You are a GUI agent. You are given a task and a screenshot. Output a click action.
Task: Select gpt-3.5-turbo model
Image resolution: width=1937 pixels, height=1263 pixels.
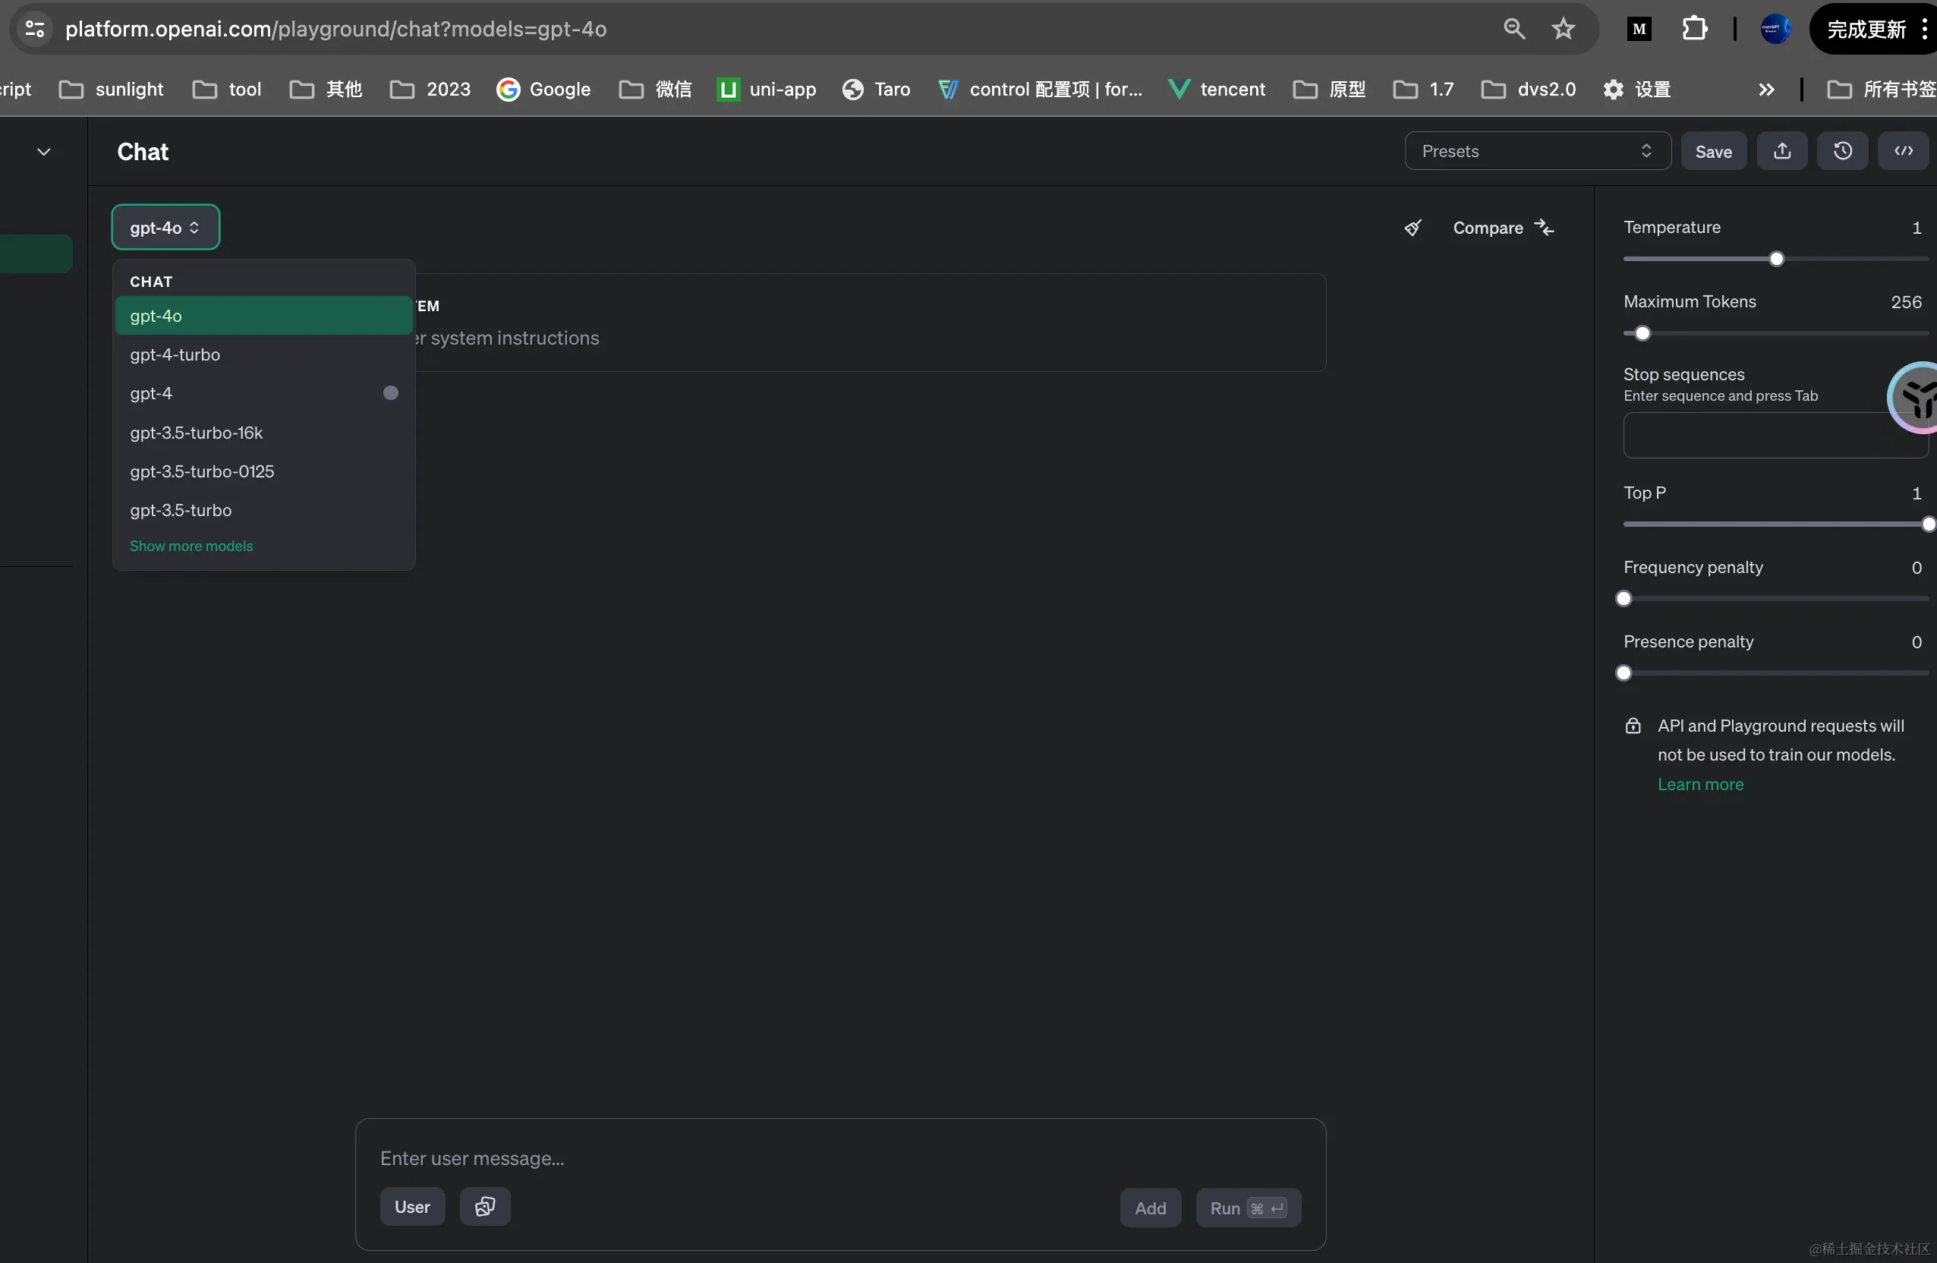tap(263, 510)
